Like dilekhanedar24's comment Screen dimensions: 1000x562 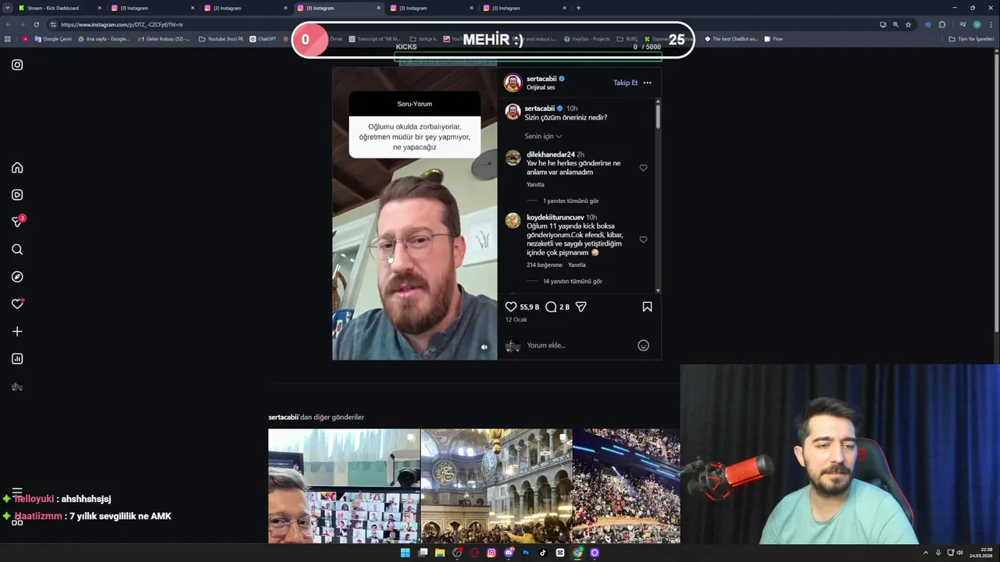coord(643,168)
